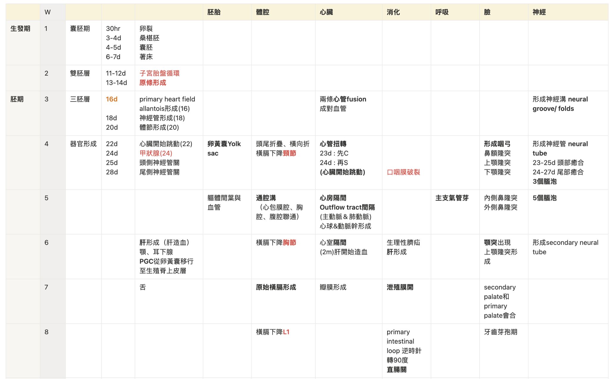Select cell containing 口咽膜破裂
Image resolution: width=610 pixels, height=379 pixels.
pos(403,172)
